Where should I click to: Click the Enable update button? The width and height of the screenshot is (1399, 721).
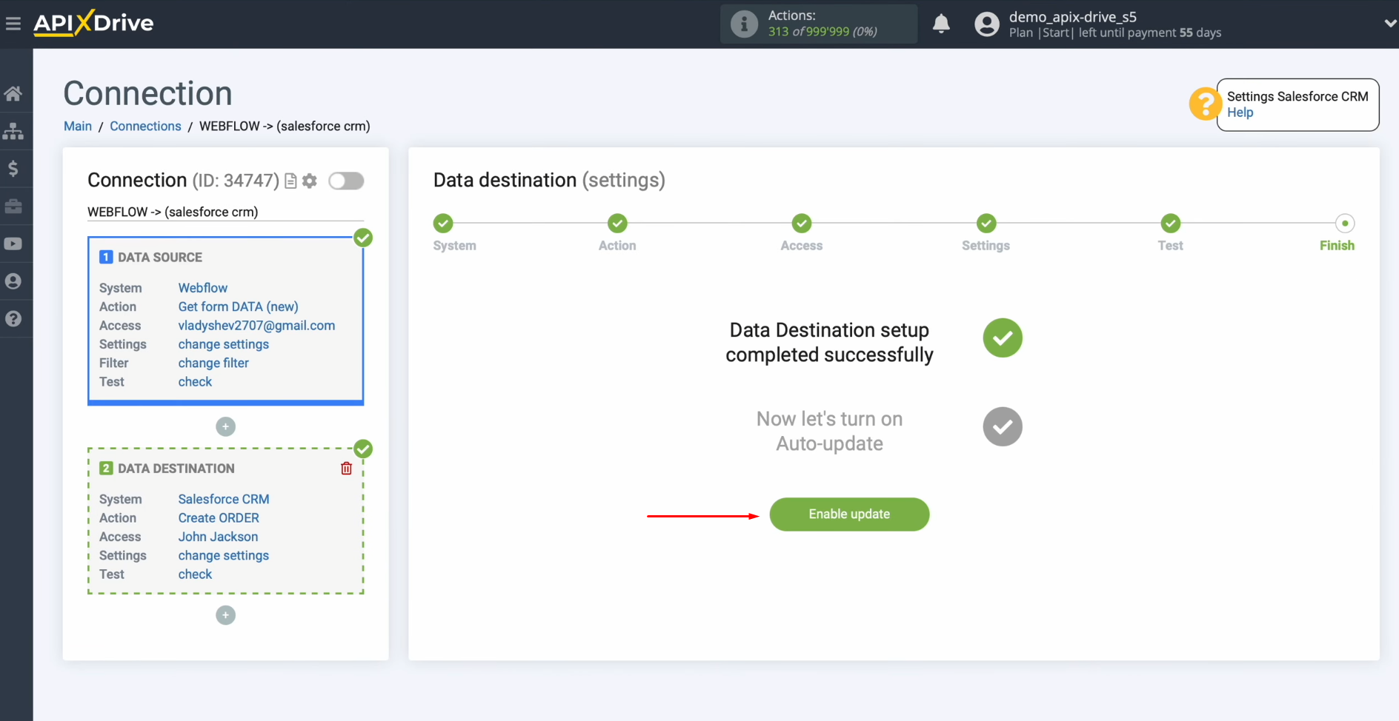tap(849, 514)
